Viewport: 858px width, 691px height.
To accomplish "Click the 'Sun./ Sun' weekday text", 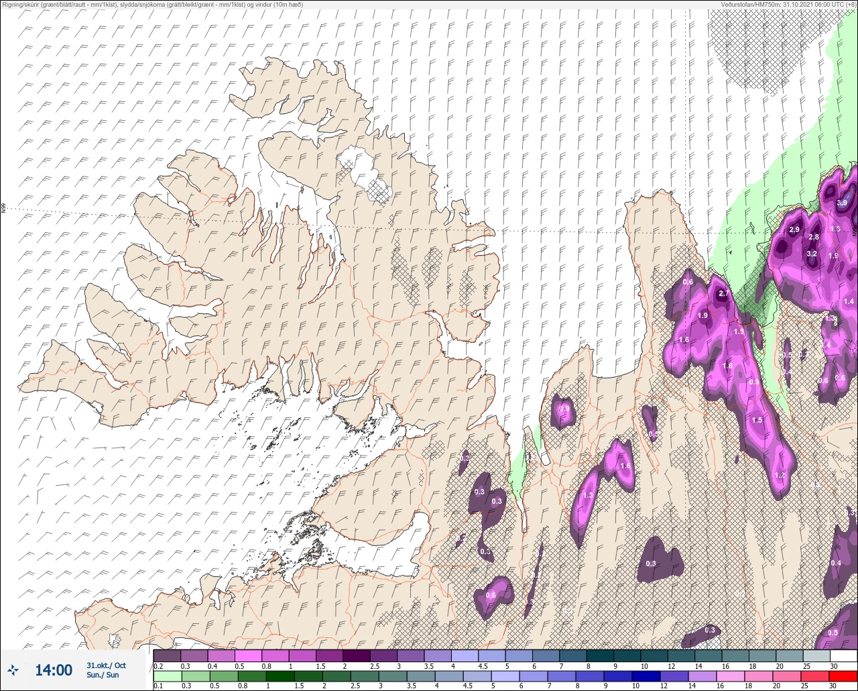I will pos(103,675).
